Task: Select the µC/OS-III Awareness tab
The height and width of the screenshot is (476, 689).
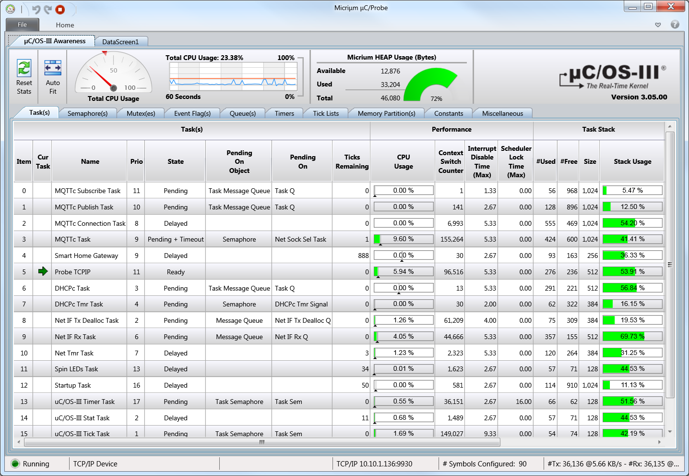Action: point(55,41)
